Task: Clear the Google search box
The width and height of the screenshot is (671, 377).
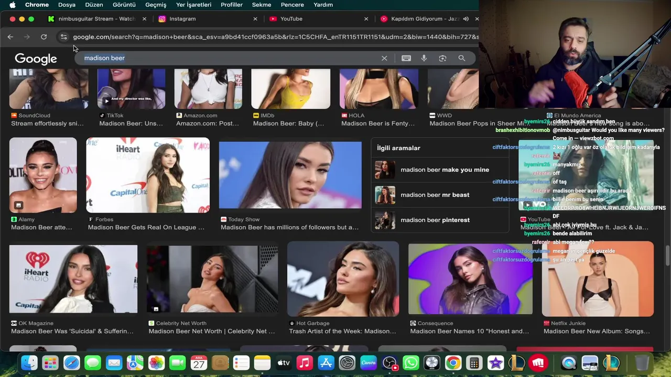Action: (384, 58)
